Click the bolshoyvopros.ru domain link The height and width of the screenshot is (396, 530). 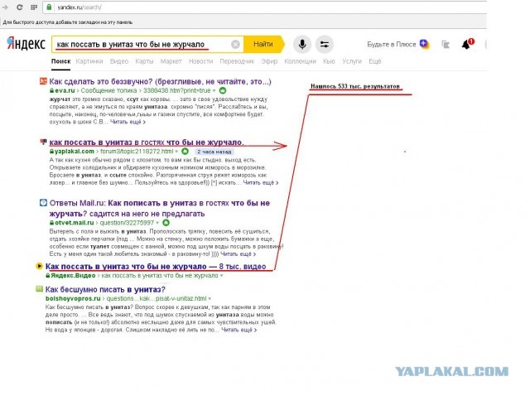coord(73,298)
